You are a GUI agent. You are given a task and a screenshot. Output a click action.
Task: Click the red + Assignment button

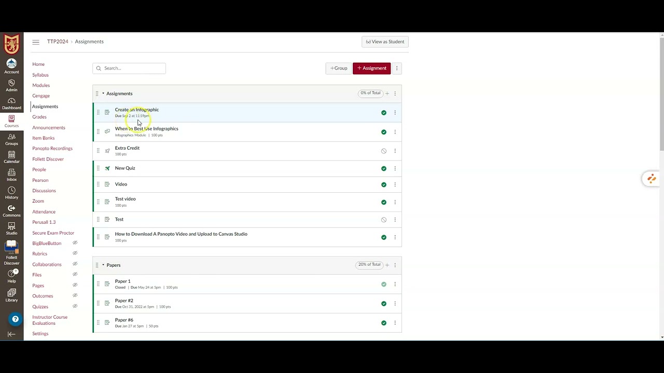[371, 68]
